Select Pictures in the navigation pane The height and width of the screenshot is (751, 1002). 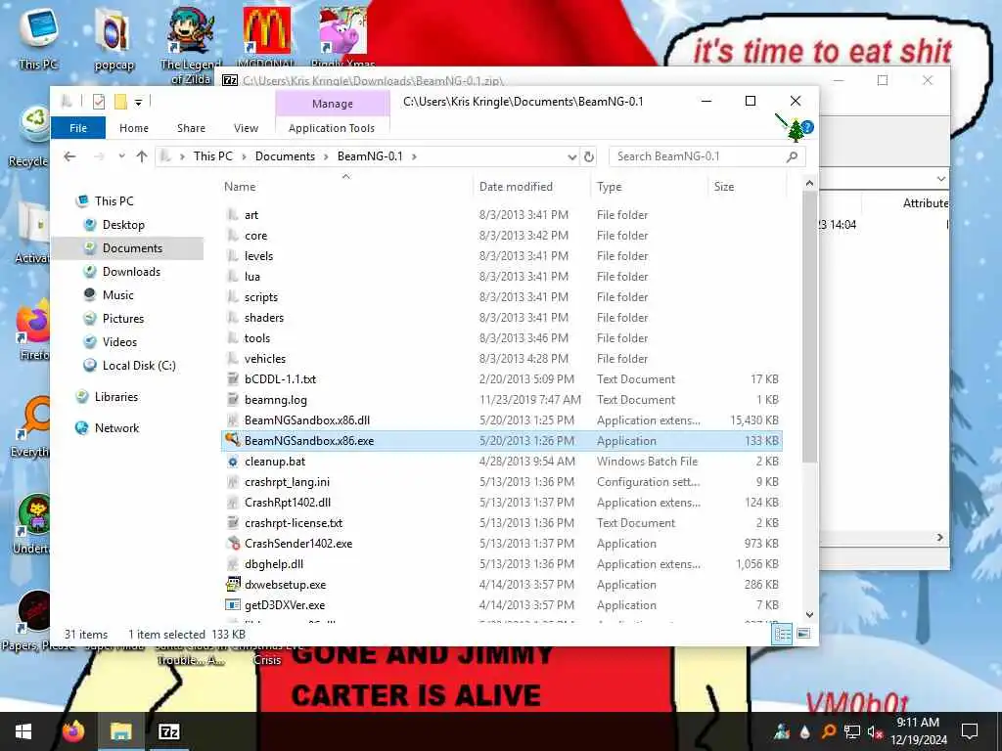[x=122, y=319]
